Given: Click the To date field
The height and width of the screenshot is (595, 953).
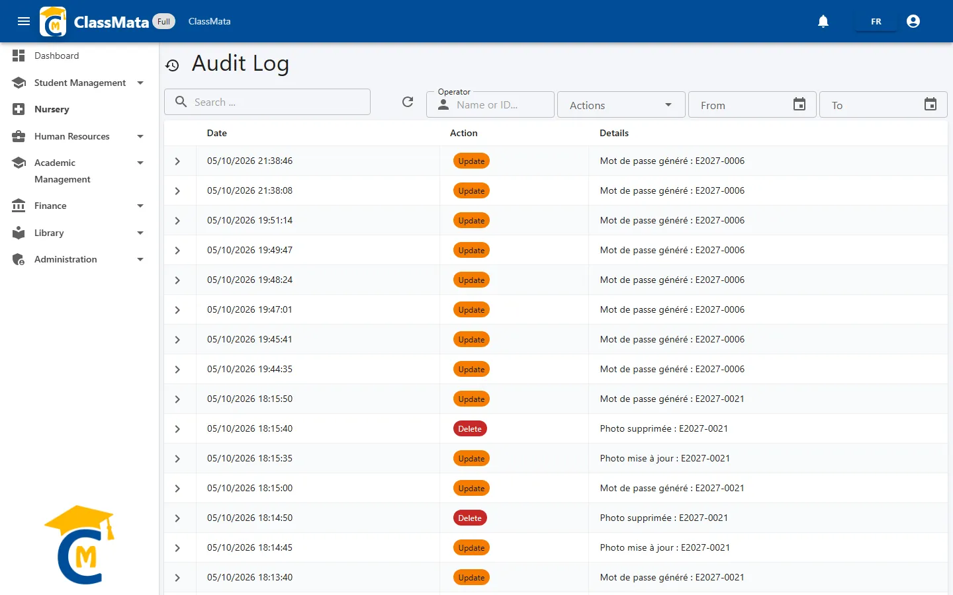Looking at the screenshot, I should click(x=883, y=104).
